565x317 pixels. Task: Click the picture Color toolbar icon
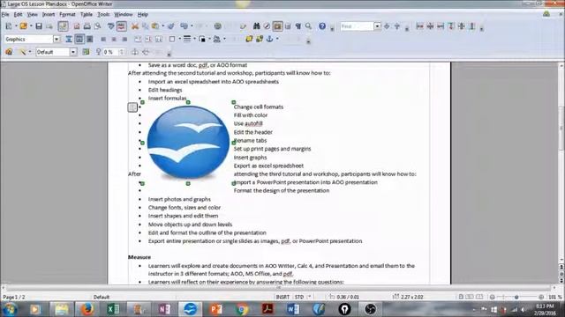pos(86,52)
